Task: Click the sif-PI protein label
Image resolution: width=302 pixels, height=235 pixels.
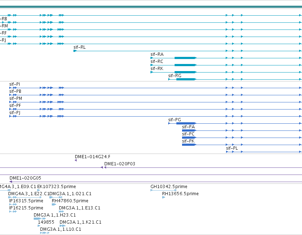Action: pyautogui.click(x=15, y=84)
